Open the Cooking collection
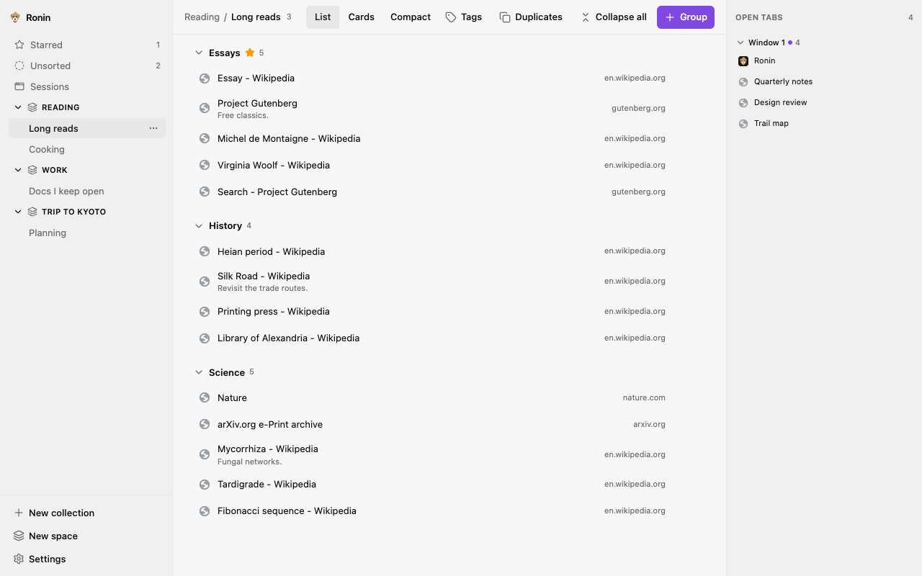 87,149
